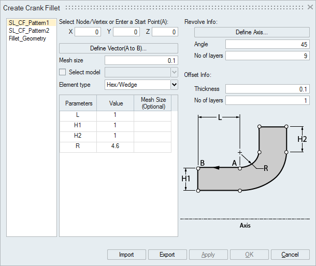Image resolution: width=316 pixels, height=266 pixels.
Task: Click the Export button
Action: pos(167,255)
